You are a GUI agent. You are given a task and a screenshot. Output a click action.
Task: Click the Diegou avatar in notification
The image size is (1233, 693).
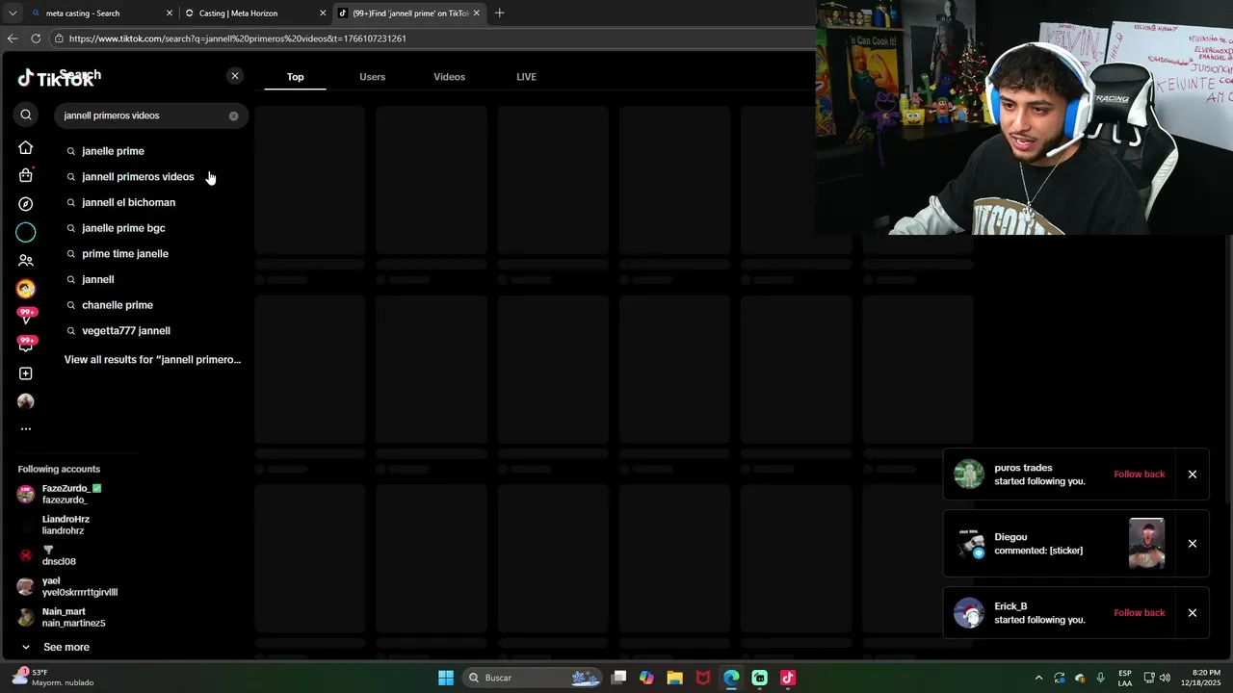[x=969, y=544]
